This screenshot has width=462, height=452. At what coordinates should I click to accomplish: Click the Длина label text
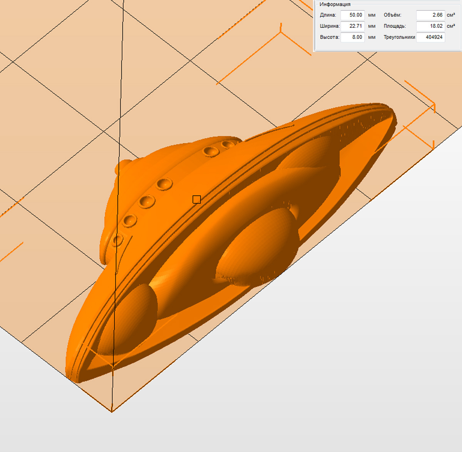point(328,15)
